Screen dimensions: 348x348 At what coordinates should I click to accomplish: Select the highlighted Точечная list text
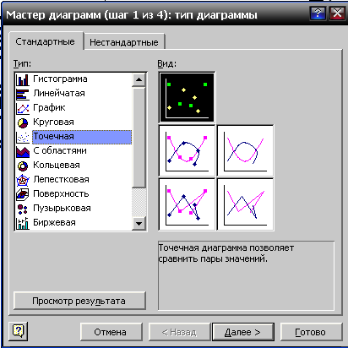click(54, 137)
